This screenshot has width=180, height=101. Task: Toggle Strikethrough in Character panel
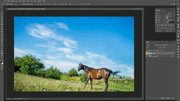tap(173, 25)
